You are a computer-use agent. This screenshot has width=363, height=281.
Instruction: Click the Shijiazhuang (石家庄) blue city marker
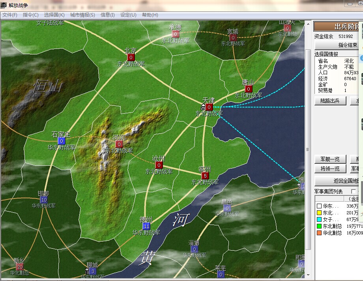(62, 141)
